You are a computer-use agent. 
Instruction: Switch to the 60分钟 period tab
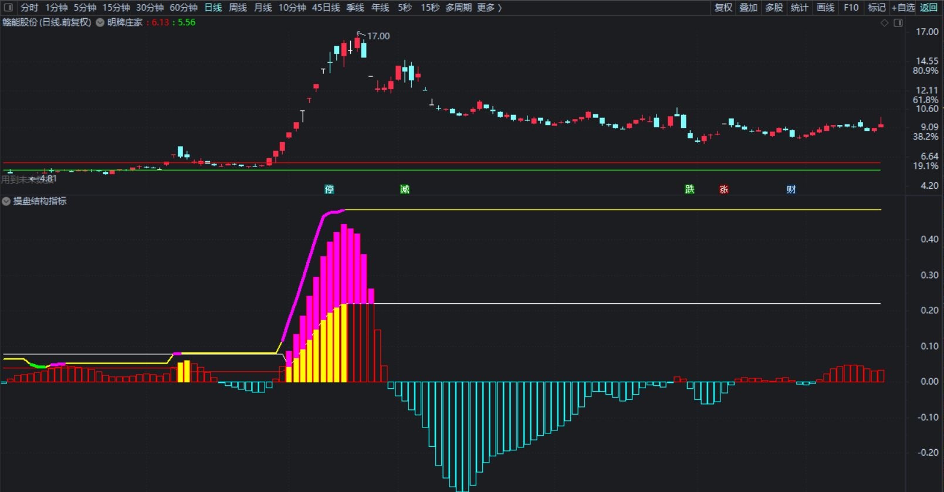point(184,8)
